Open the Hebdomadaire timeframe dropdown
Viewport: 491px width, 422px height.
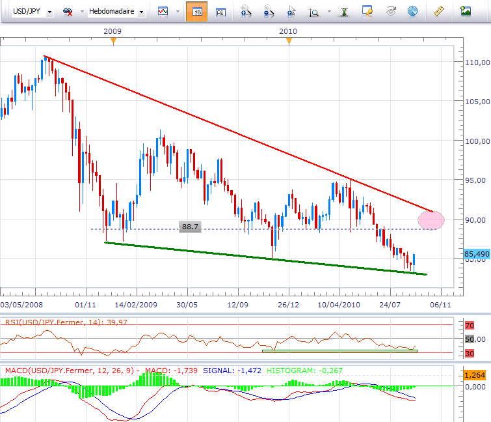coord(142,12)
